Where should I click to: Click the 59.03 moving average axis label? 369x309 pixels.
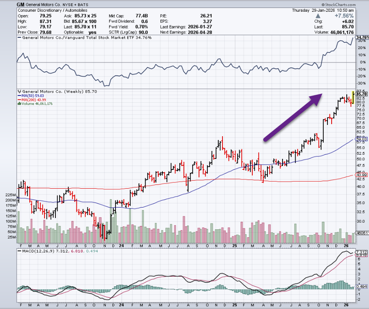361,139
